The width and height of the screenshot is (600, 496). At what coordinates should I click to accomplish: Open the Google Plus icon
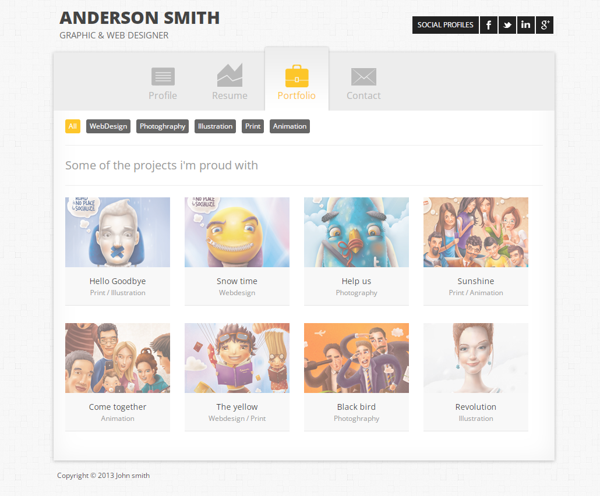(x=545, y=25)
